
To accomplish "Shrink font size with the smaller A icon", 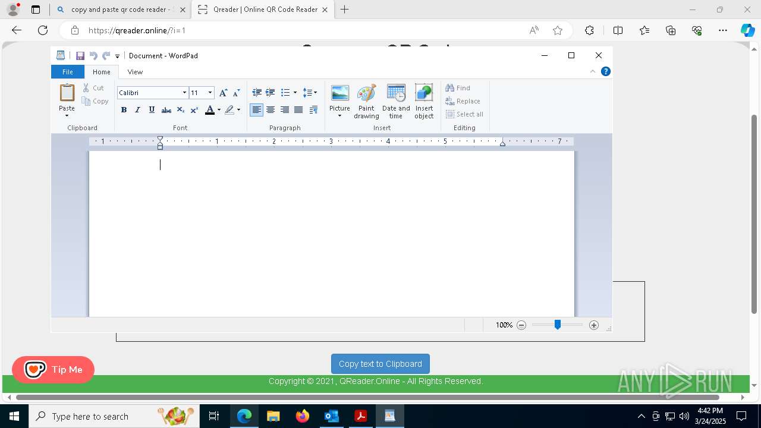I will click(236, 93).
